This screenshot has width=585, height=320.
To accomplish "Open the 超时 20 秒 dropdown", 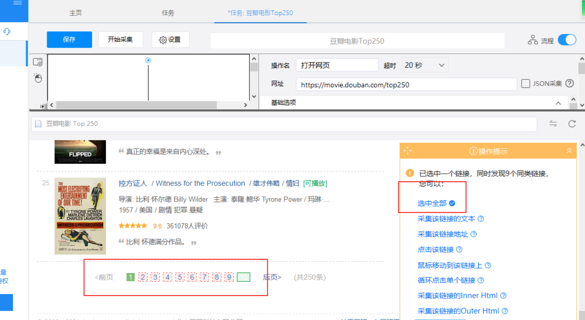I will click(425, 65).
